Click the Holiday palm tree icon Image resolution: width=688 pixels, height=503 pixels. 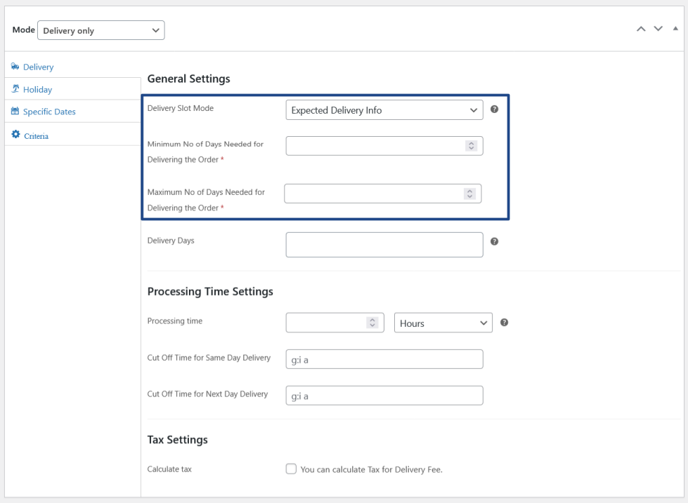[x=15, y=90]
